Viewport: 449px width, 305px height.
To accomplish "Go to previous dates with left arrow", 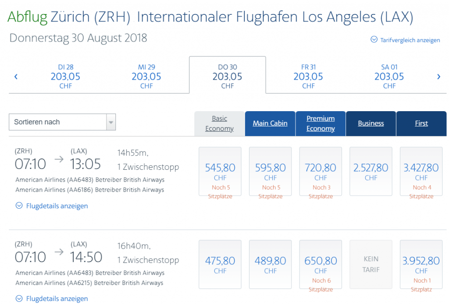I will coord(16,77).
